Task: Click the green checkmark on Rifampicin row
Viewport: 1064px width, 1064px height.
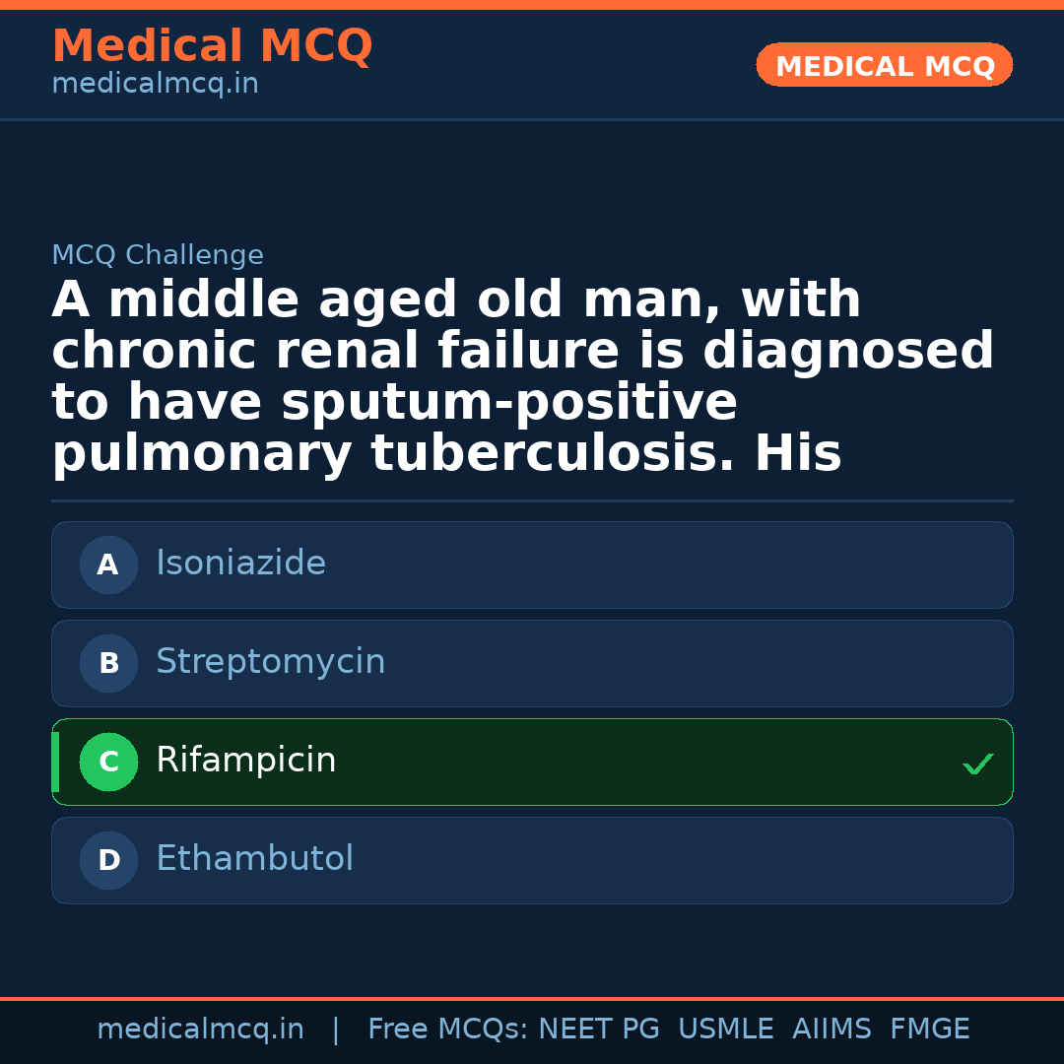Action: coord(977,764)
